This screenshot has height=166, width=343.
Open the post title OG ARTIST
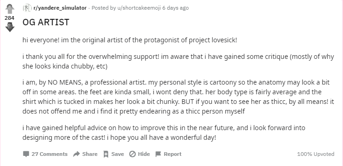pyautogui.click(x=46, y=22)
